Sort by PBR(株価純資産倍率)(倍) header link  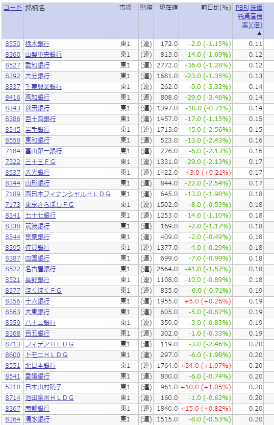click(250, 16)
